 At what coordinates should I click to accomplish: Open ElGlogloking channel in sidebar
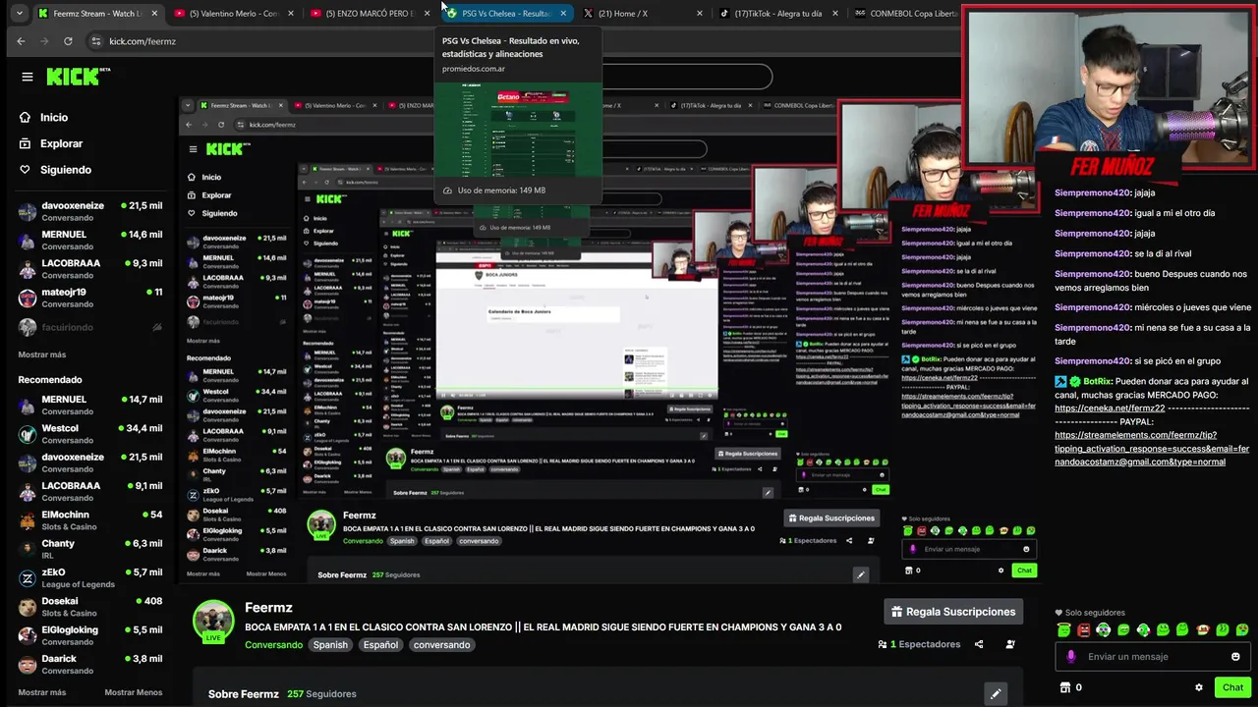pyautogui.click(x=90, y=635)
